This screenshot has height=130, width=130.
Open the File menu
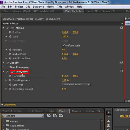(x=3, y=7)
